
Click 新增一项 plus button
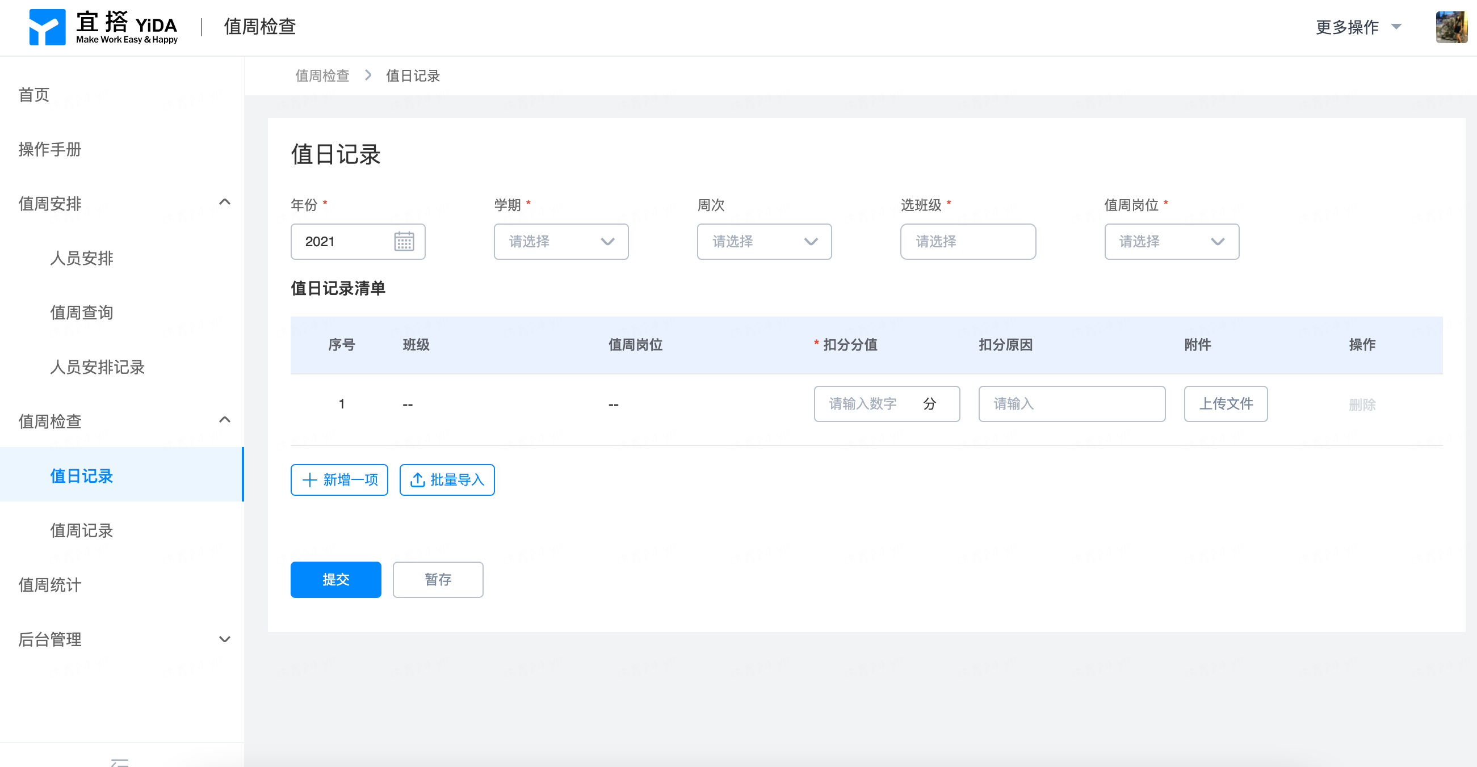pyautogui.click(x=339, y=480)
